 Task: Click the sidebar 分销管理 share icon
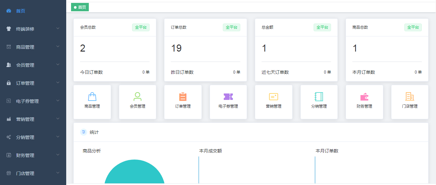coord(9,137)
